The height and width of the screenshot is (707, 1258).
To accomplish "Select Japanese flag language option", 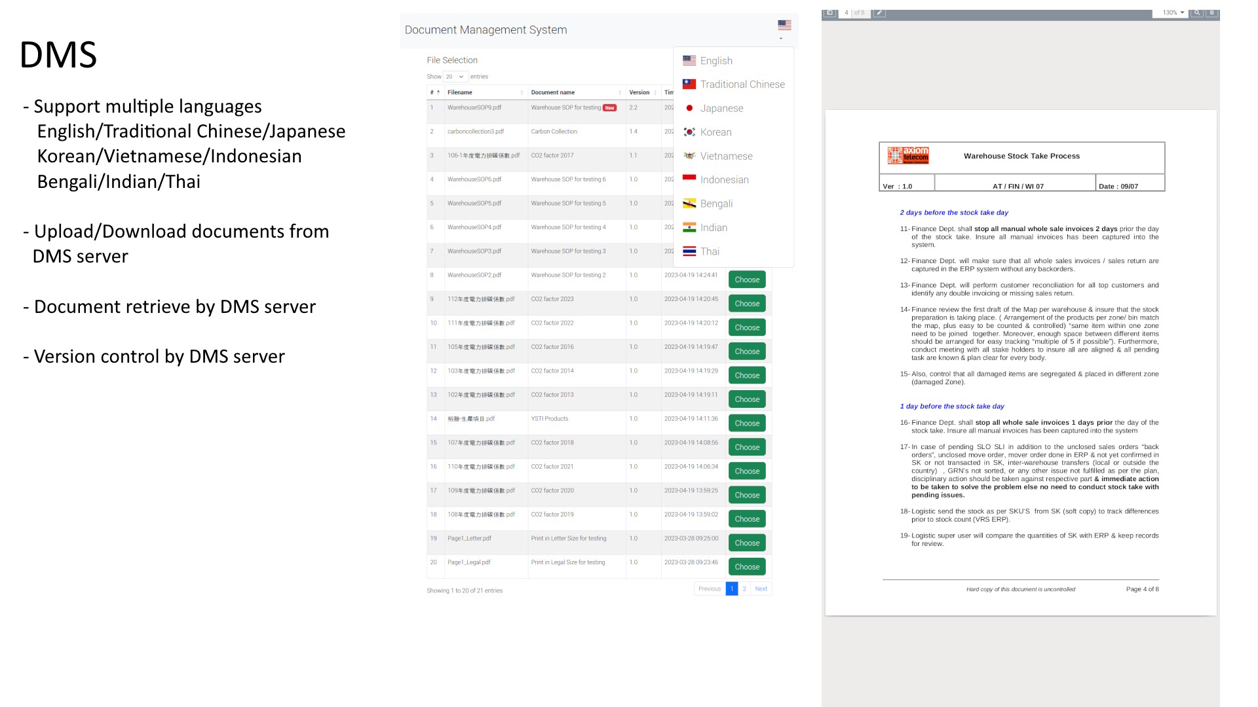I will coord(689,108).
